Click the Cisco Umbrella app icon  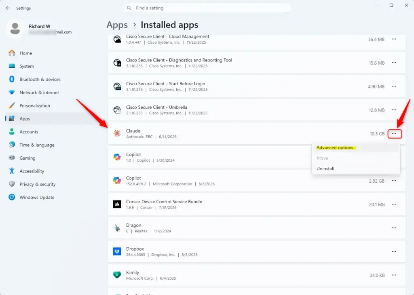117,110
